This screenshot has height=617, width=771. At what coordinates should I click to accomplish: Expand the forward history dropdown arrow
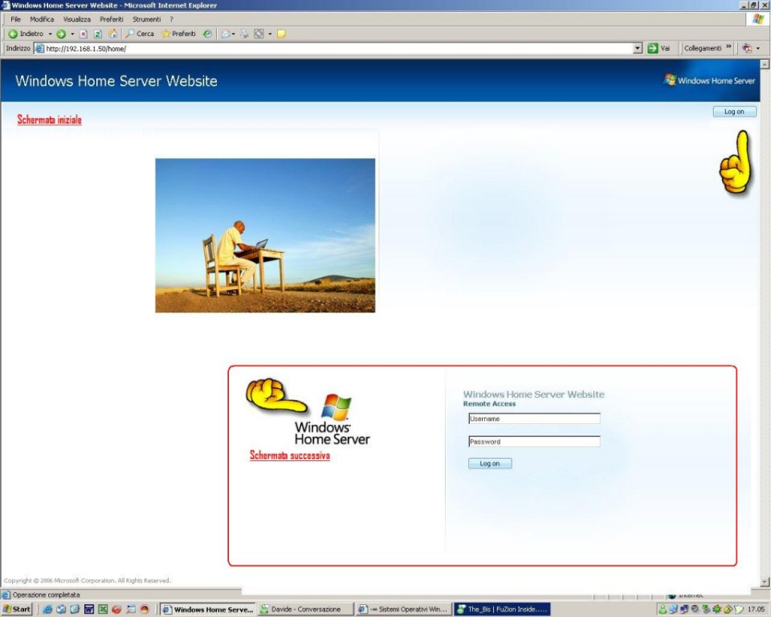pos(72,34)
